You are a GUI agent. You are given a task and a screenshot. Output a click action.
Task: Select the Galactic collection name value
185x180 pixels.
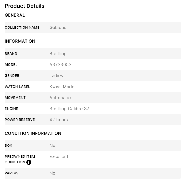58,27
